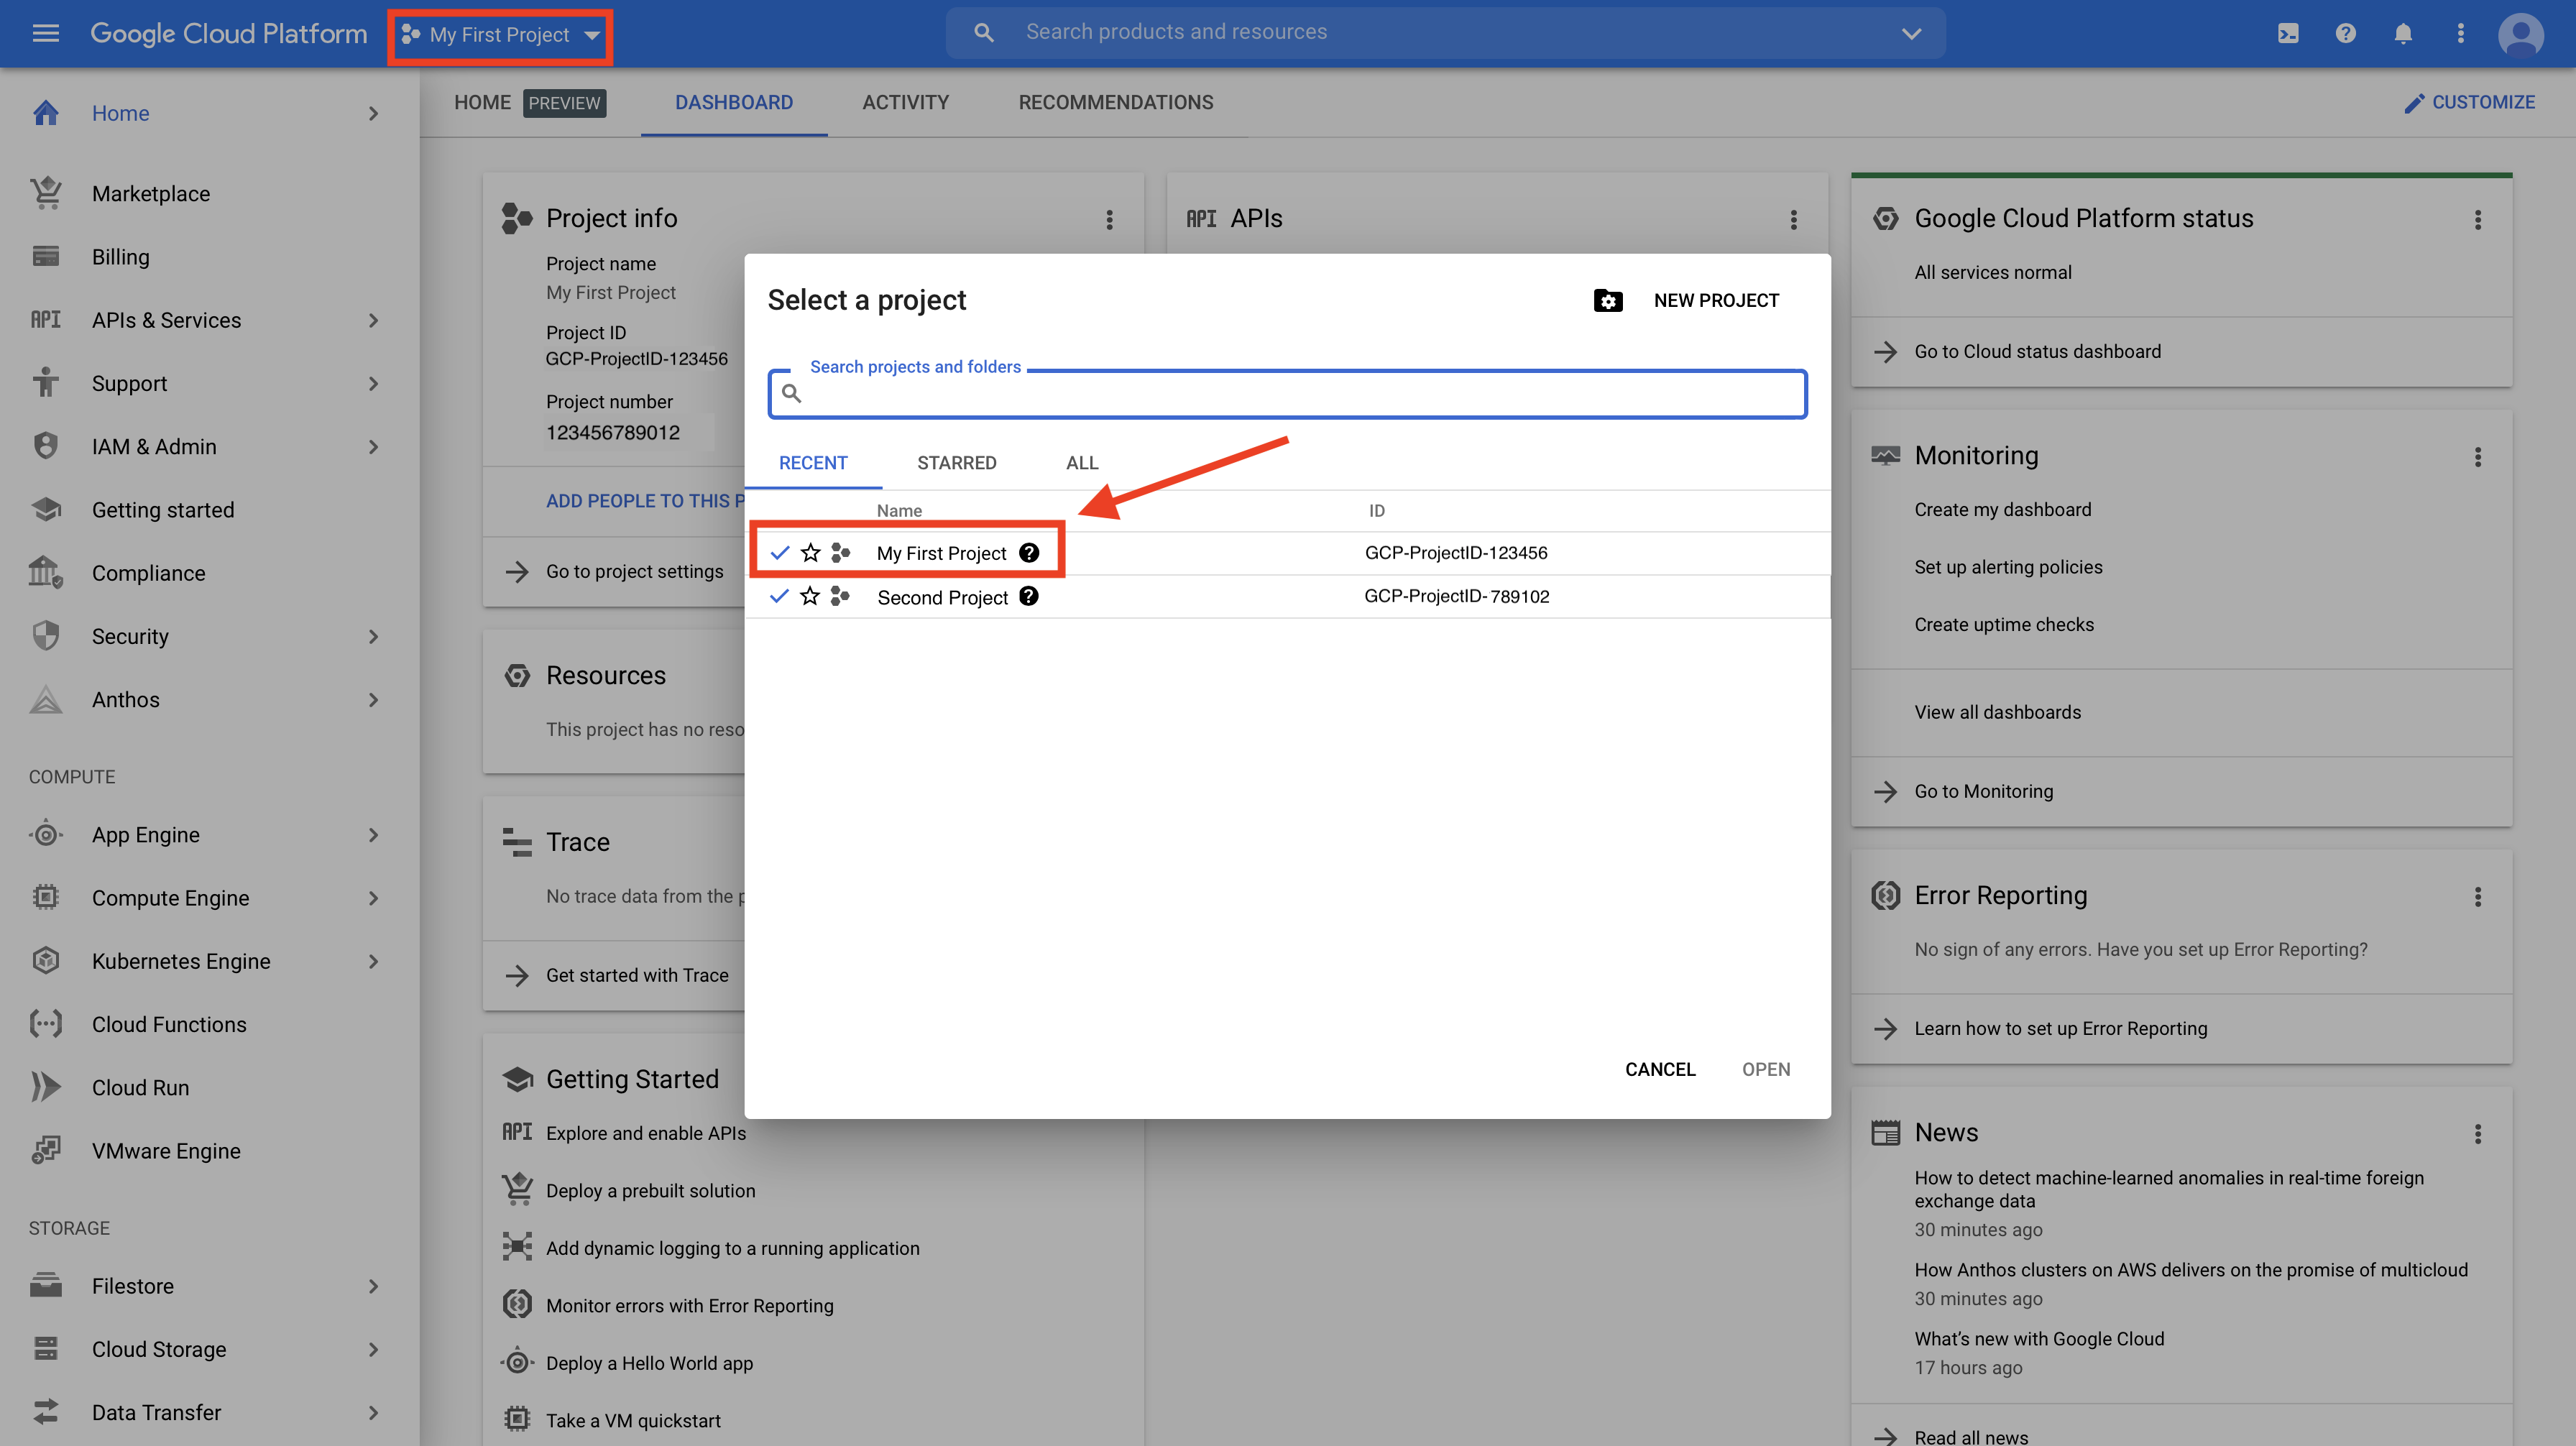Expand the search bar dropdown arrow
Viewport: 2576px width, 1446px height.
tap(1910, 33)
